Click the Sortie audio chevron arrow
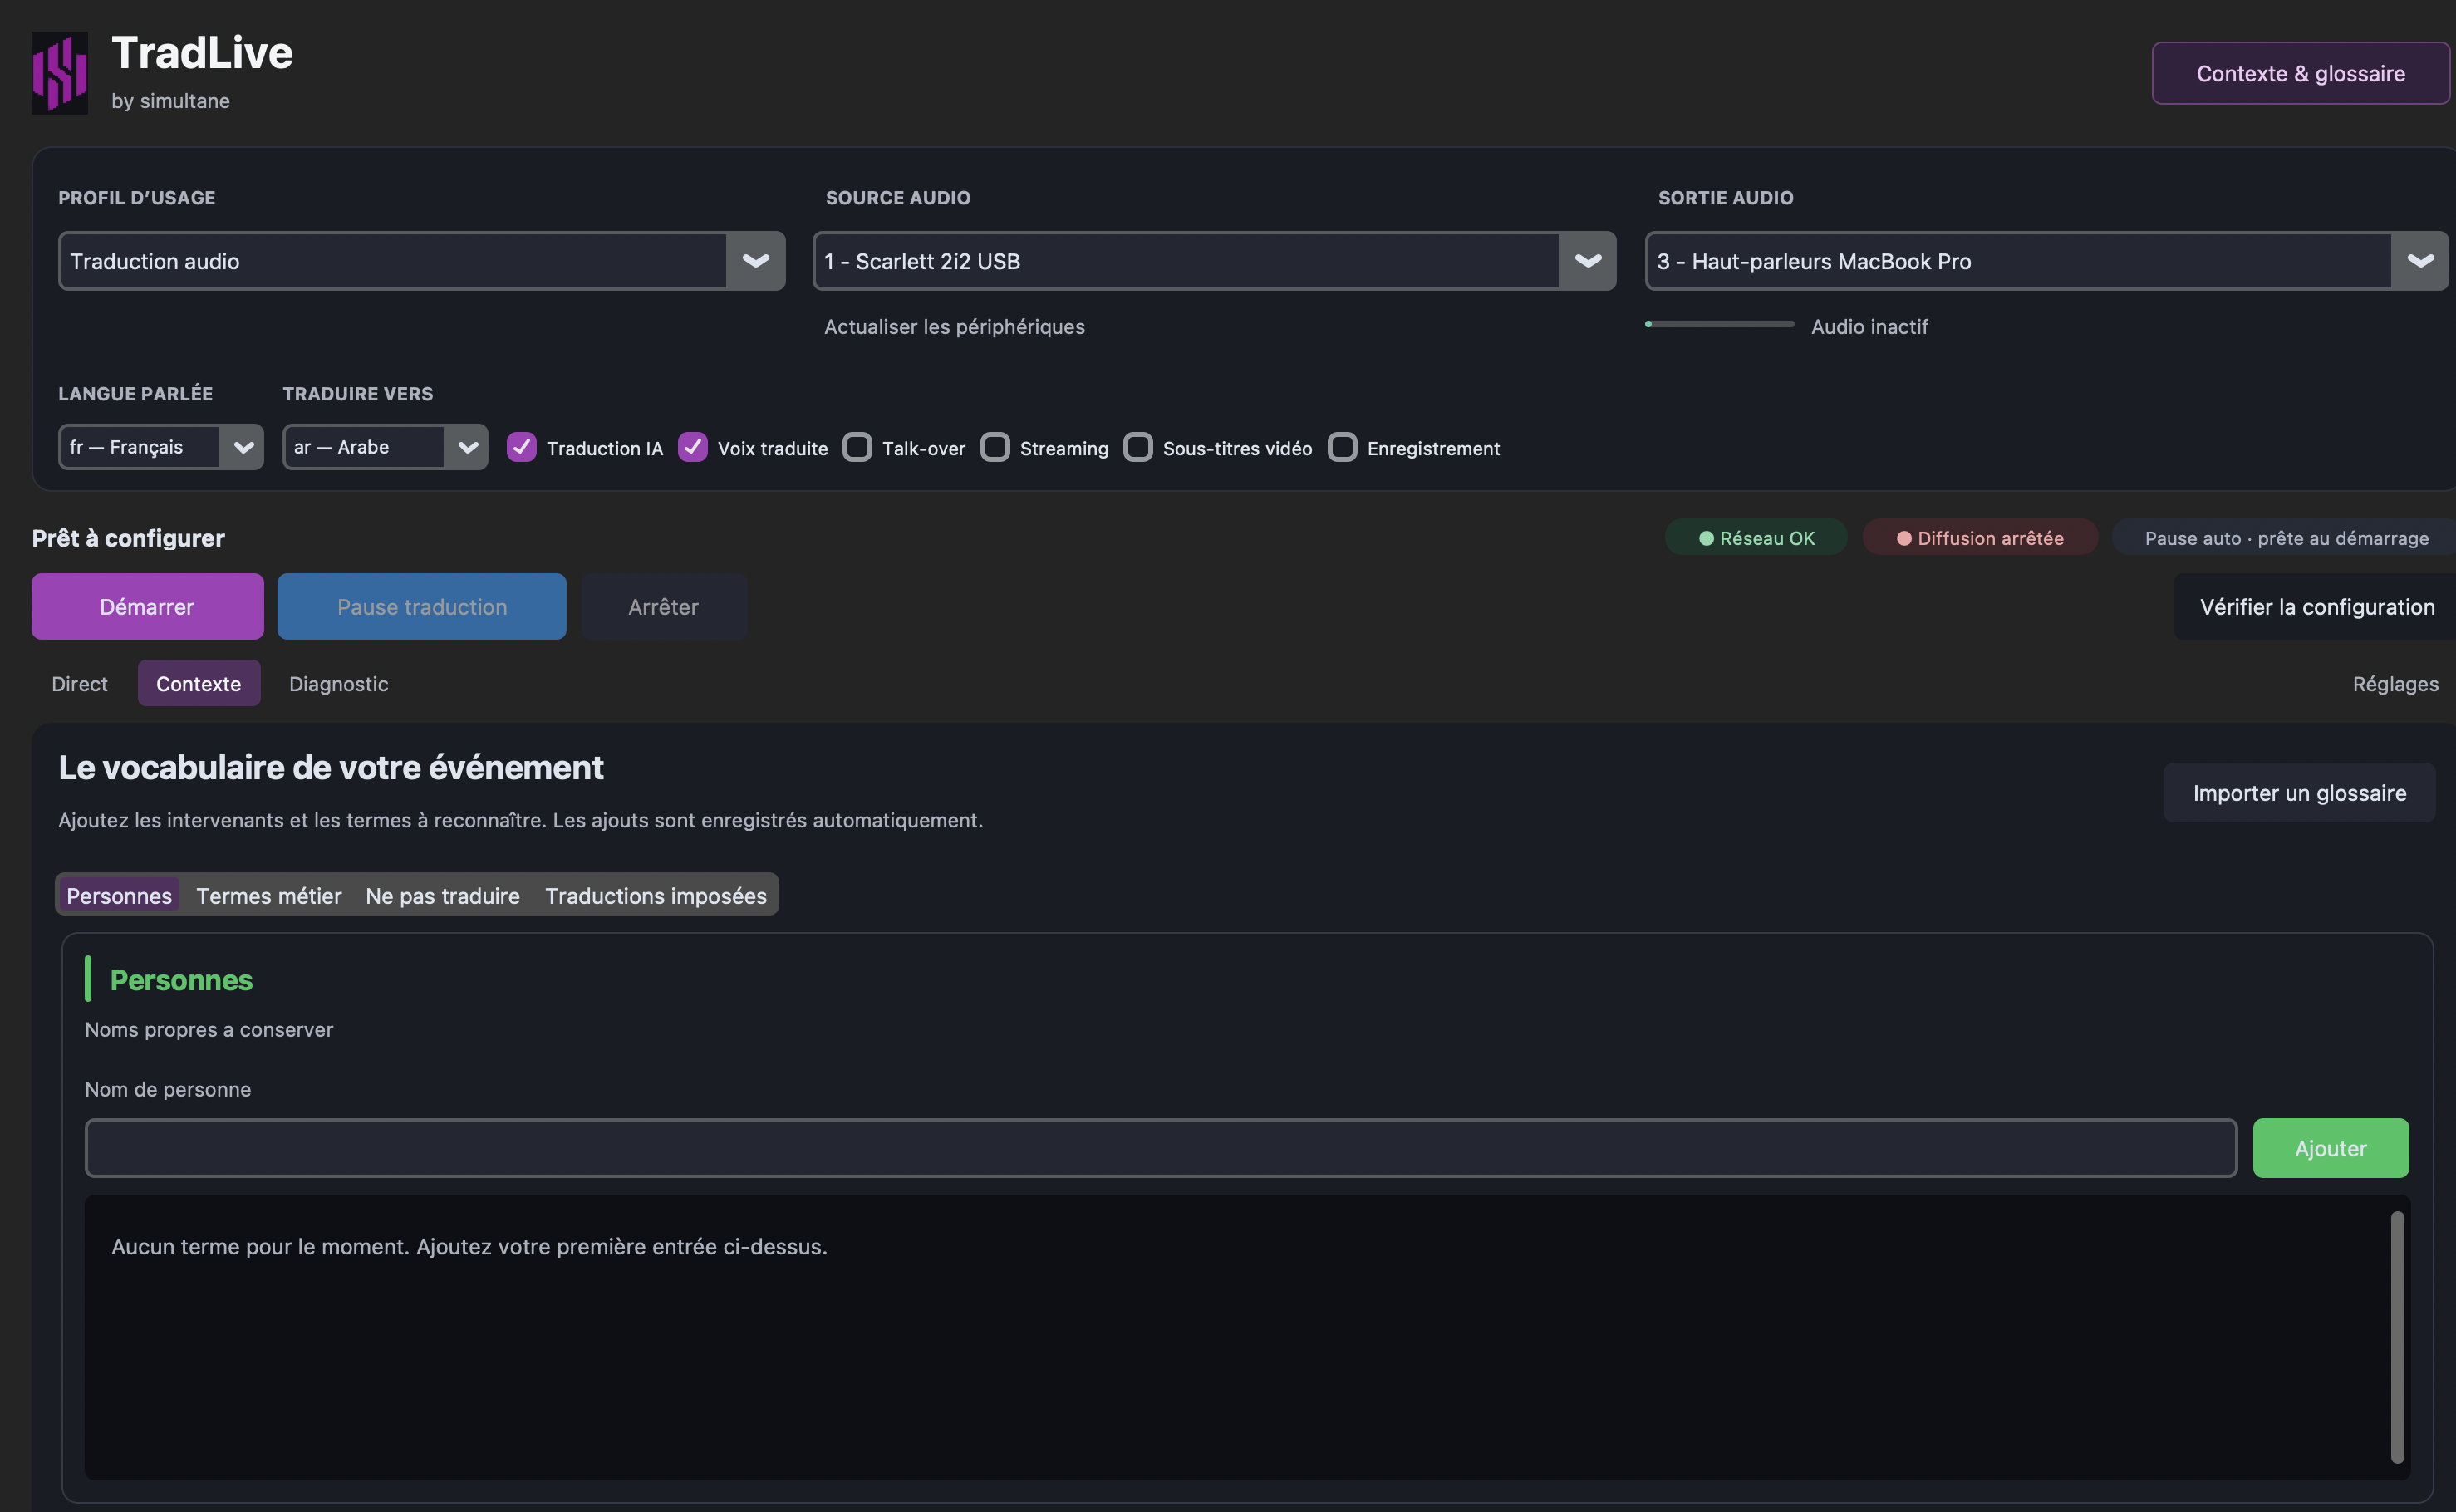This screenshot has width=2456, height=1512. 2420,261
